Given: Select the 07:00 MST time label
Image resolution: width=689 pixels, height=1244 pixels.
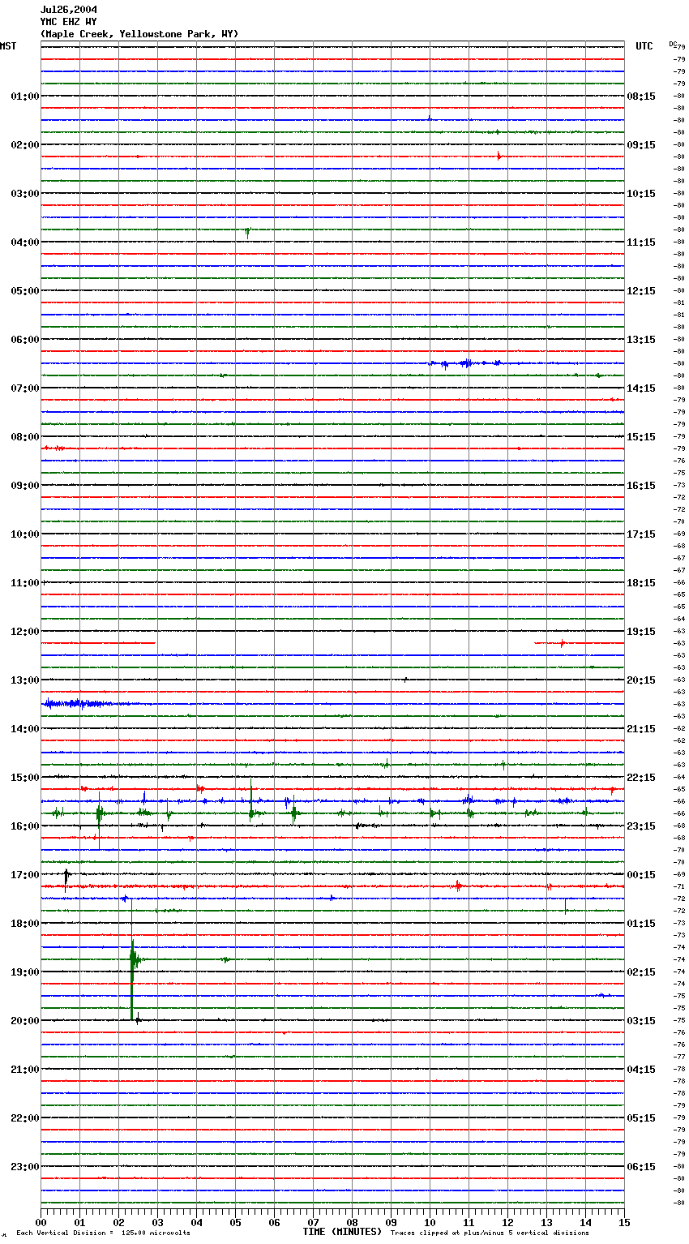Looking at the screenshot, I should (25, 388).
